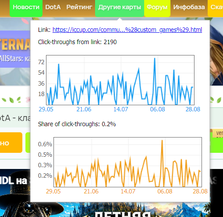
Task: Open the purple AllStars banner on the left
Action: [15, 49]
